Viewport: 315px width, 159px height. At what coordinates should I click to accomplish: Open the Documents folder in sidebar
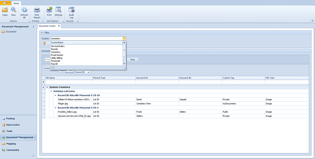click(9, 32)
